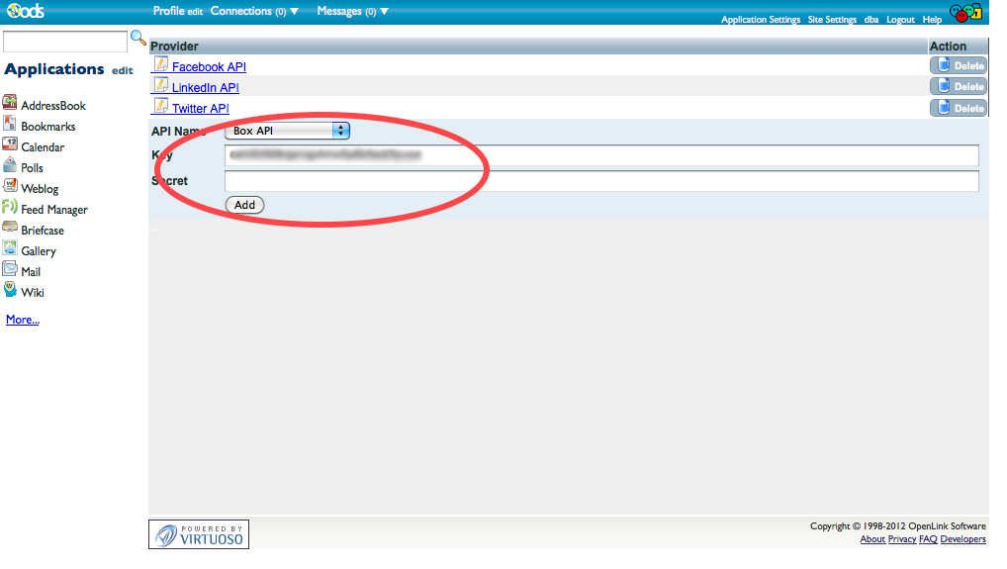This screenshot has height=569, width=1007.
Task: Open the Wiki app icon
Action: click(x=10, y=291)
